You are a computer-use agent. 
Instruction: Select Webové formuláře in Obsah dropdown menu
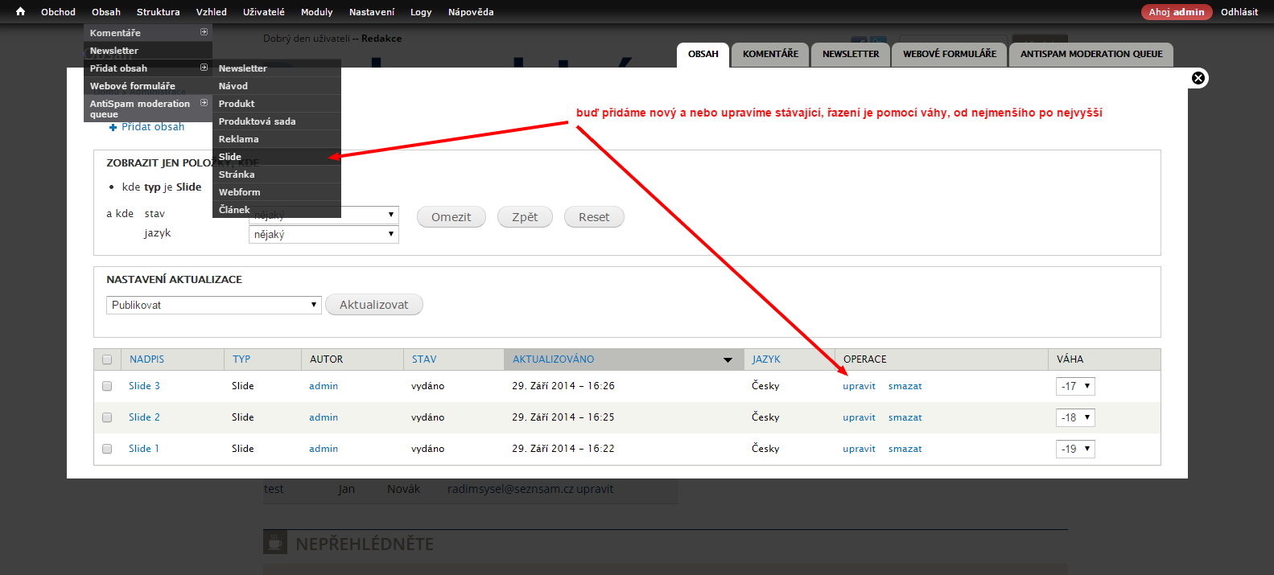point(148,86)
